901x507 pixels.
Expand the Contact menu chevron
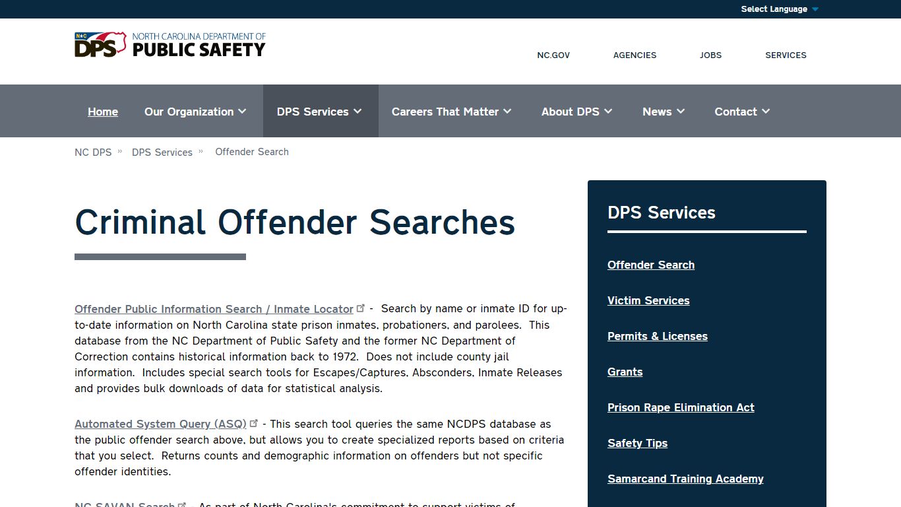click(766, 112)
